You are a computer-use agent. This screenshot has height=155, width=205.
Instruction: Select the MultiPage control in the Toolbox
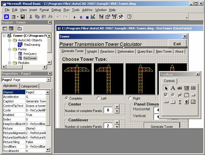point(173,102)
